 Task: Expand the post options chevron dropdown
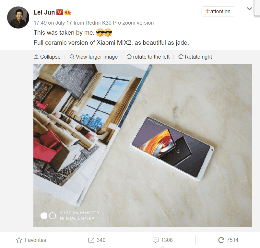[x=249, y=9]
